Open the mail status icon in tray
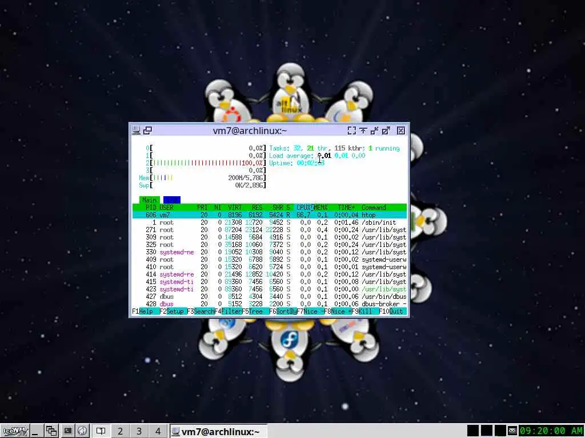 512,431
